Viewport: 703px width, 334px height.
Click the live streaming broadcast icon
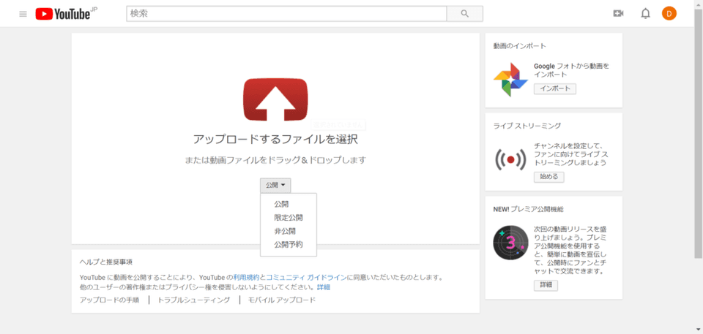click(510, 159)
